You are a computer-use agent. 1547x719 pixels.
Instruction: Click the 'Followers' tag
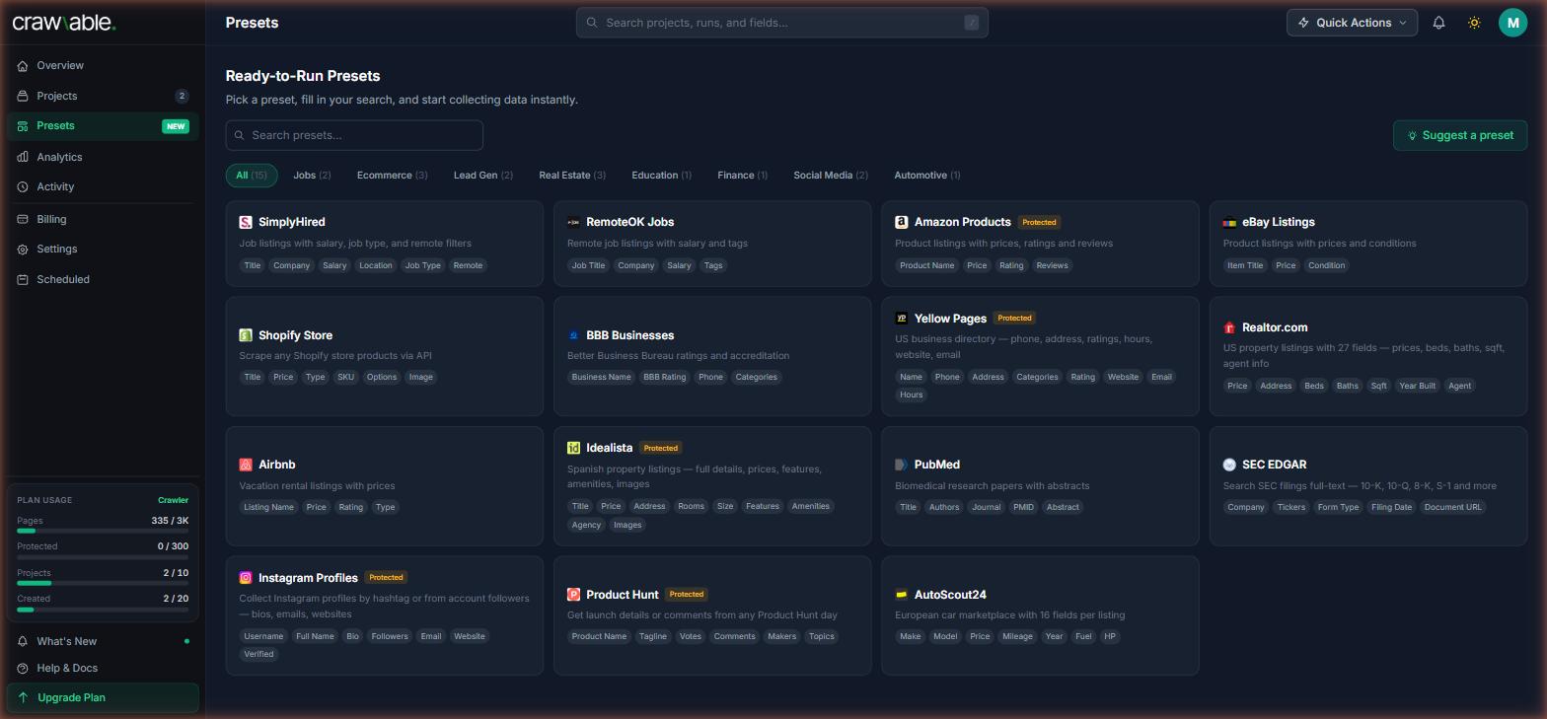point(390,636)
